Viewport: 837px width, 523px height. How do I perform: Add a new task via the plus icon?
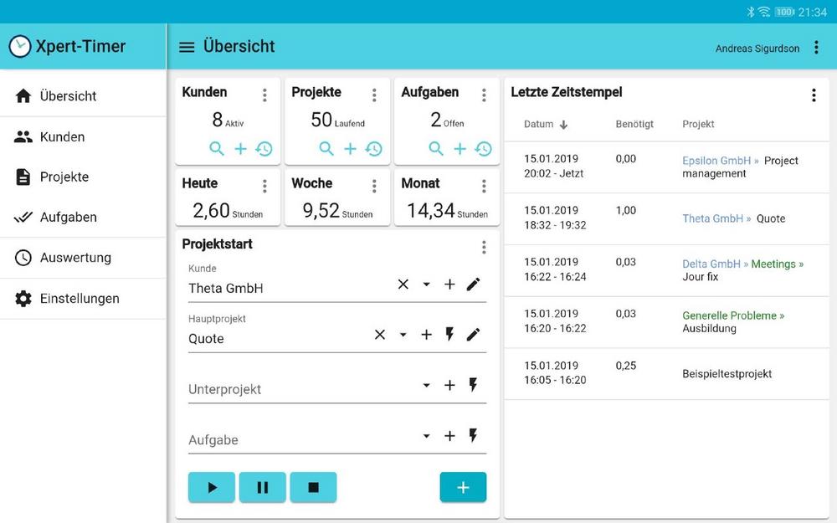[x=460, y=148]
